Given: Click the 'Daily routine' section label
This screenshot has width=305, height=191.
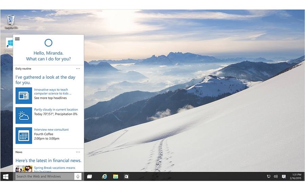Looking at the screenshot, I should coord(23,69).
